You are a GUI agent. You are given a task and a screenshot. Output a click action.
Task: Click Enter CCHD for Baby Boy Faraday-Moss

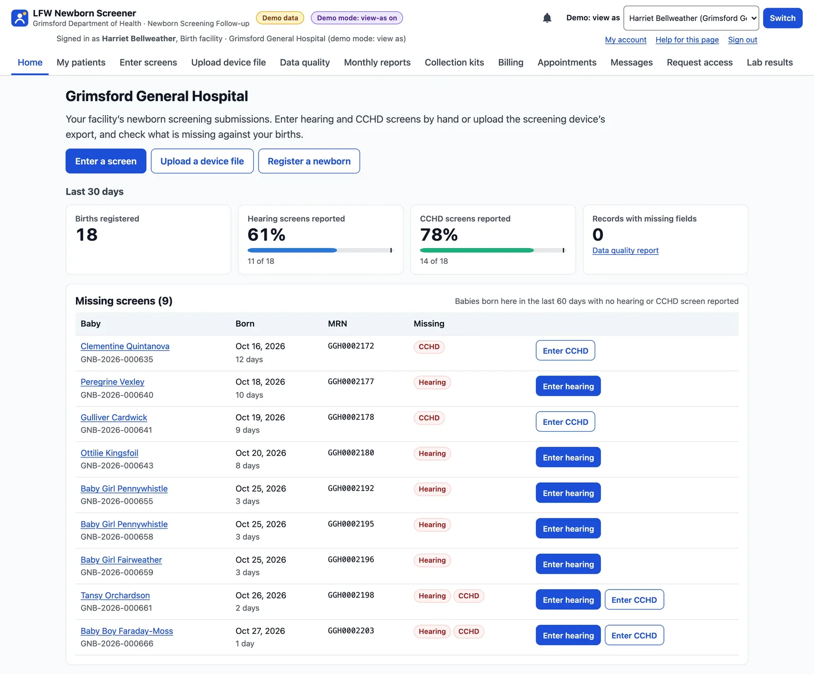pyautogui.click(x=634, y=635)
